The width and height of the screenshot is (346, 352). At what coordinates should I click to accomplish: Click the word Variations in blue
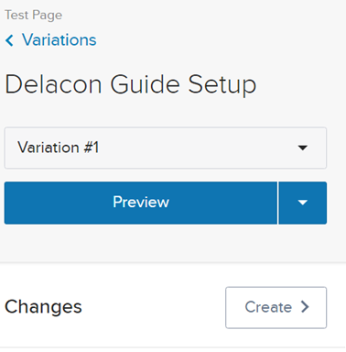click(59, 40)
